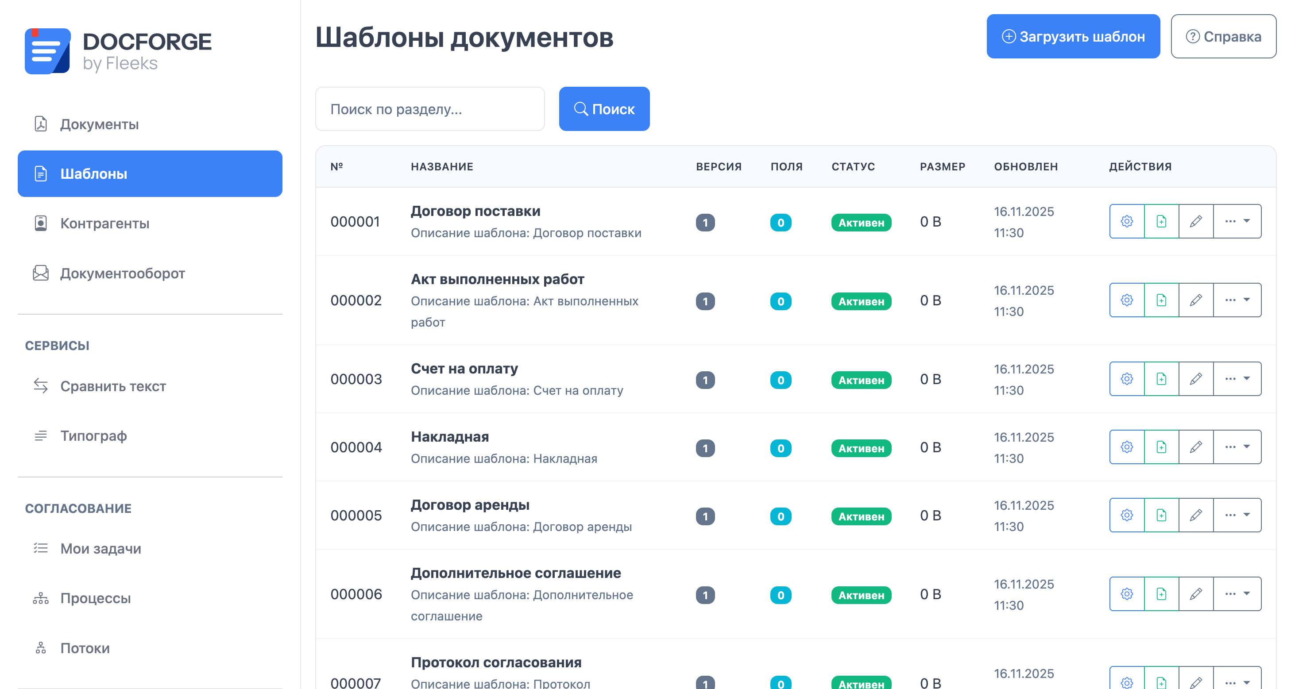Screen dimensions: 1291x689
Task: Create document from Договор аренды template
Action: click(1161, 515)
